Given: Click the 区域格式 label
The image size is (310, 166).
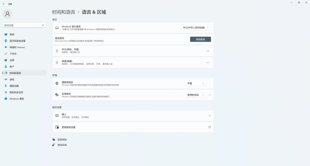Looking at the screenshot, I should tap(66, 94).
